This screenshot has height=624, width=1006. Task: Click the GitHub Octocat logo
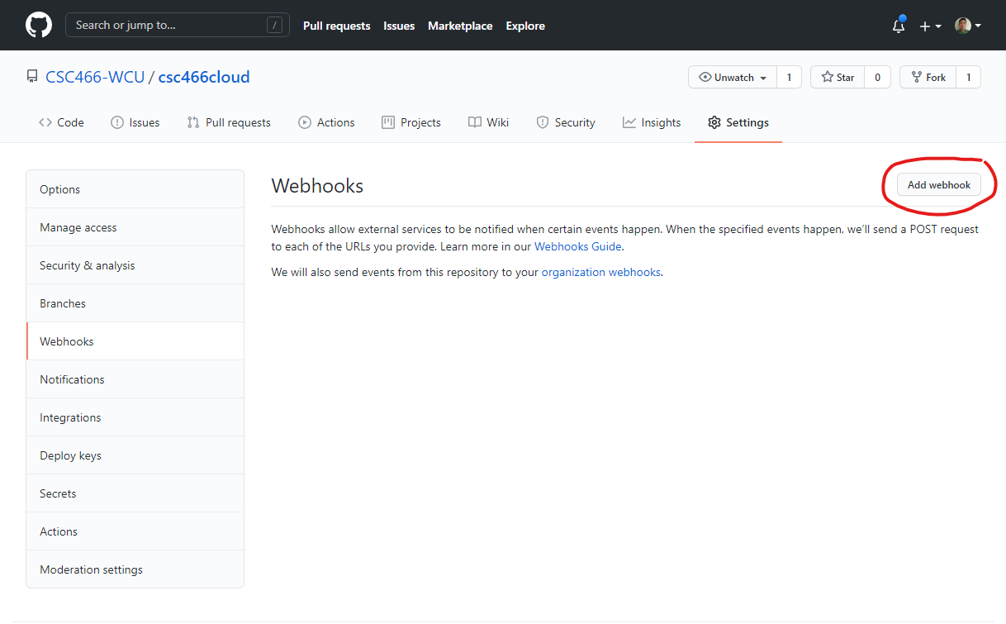[x=38, y=25]
